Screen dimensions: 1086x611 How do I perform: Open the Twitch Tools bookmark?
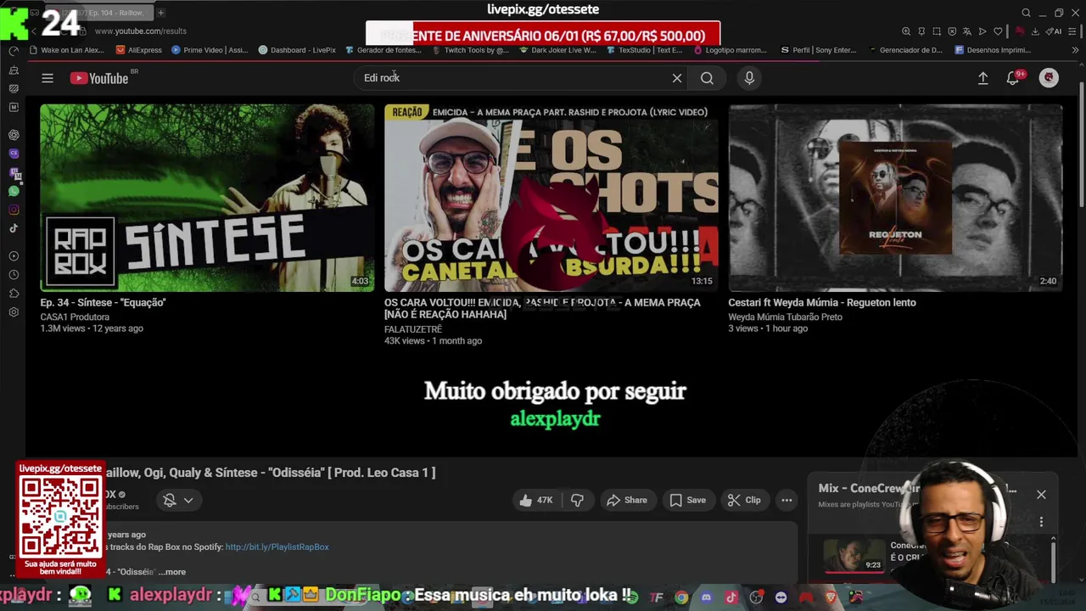[x=470, y=50]
